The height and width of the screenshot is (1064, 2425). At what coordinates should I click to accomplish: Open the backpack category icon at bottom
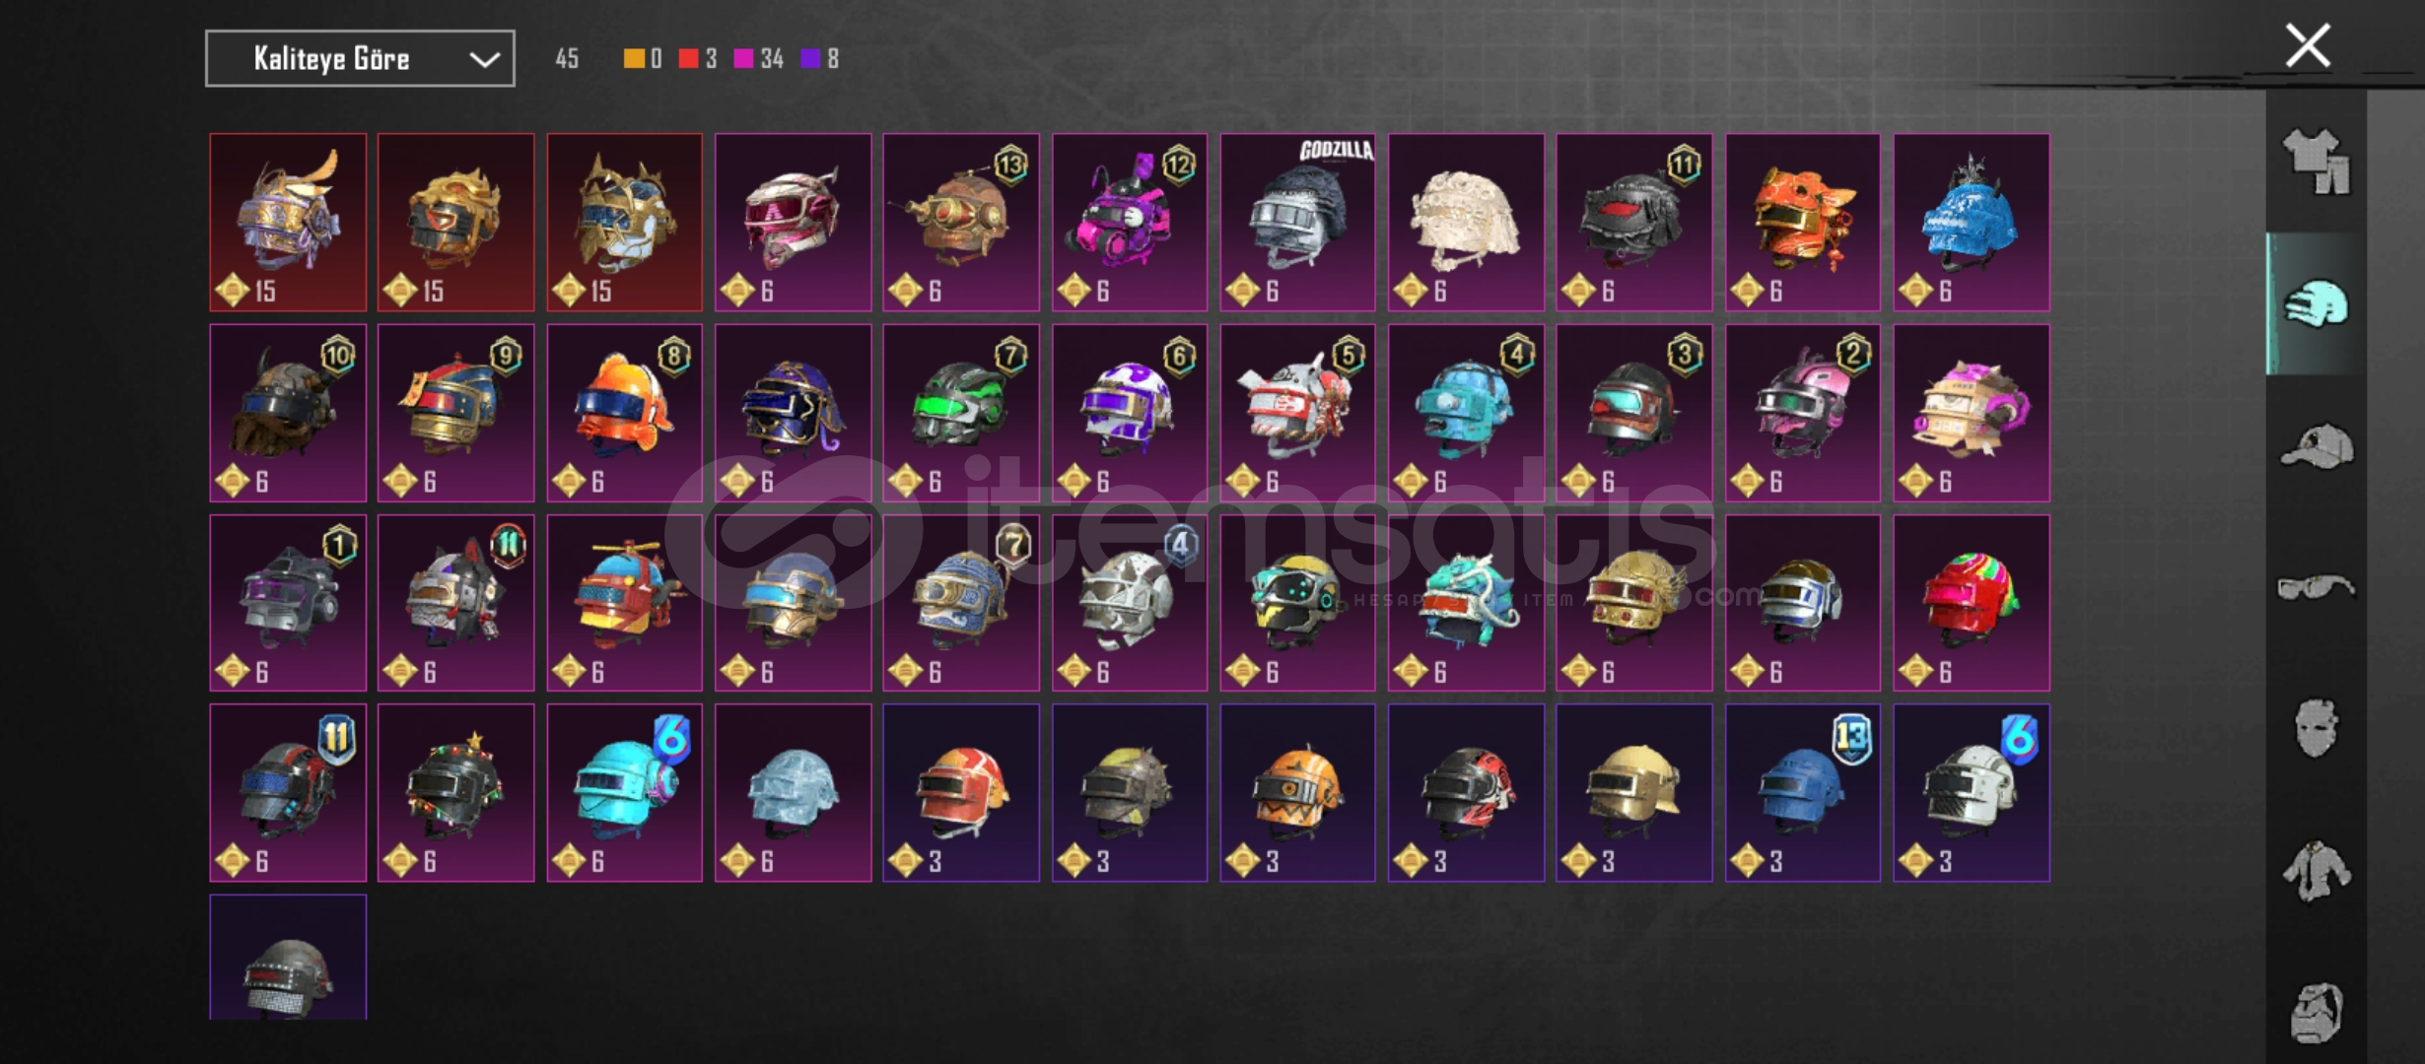click(2316, 1012)
